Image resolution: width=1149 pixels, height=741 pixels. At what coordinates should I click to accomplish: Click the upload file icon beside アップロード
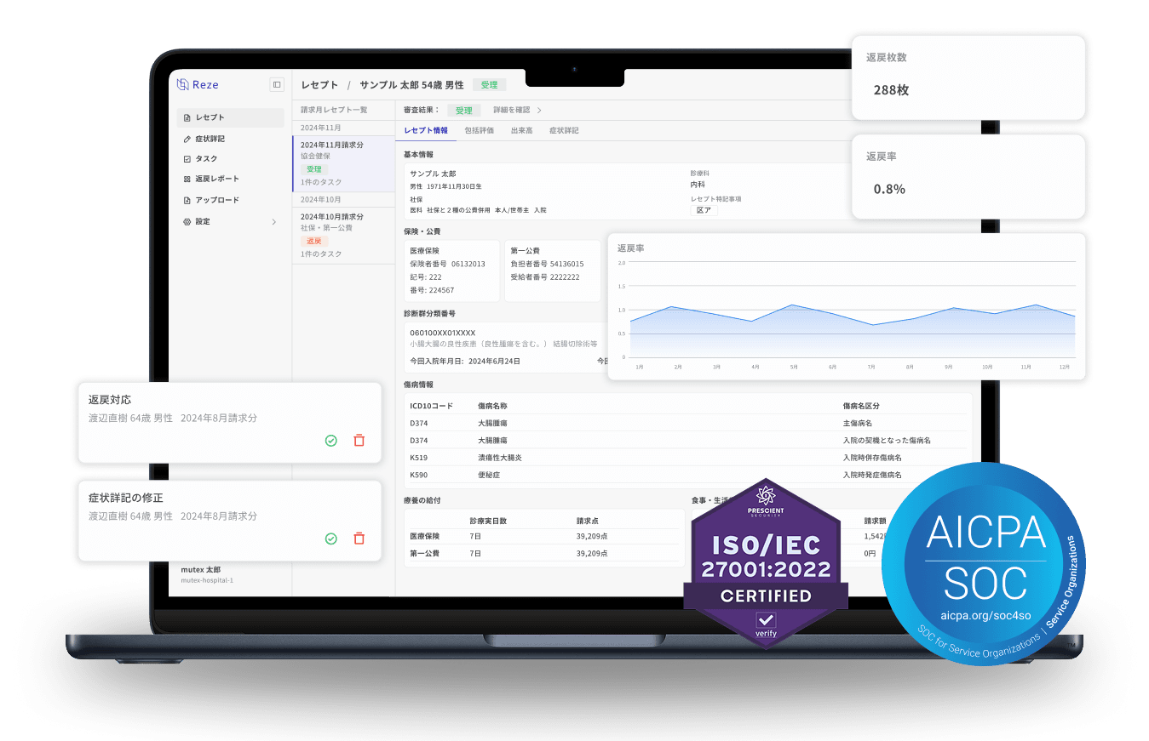click(187, 200)
